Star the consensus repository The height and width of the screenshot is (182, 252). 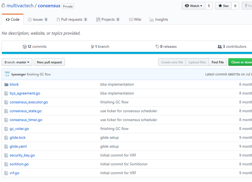[223, 6]
